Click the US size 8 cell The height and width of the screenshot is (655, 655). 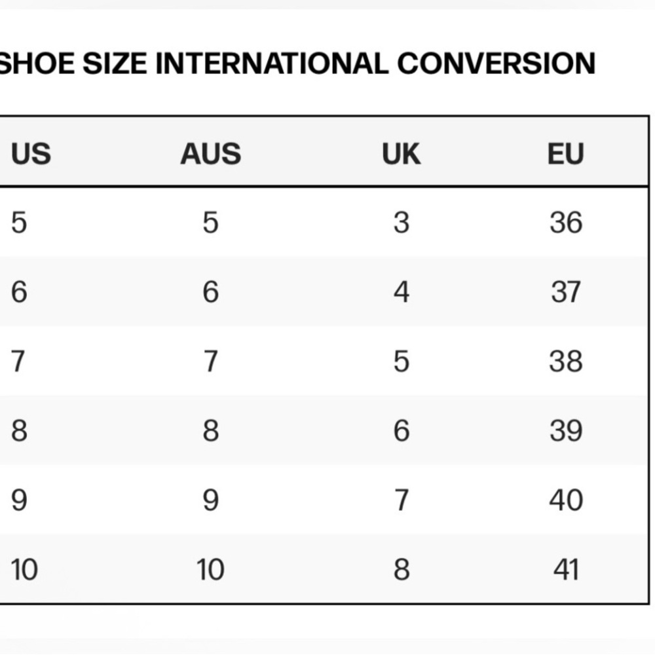click(x=19, y=430)
